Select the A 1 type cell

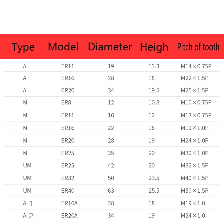(x=28, y=203)
